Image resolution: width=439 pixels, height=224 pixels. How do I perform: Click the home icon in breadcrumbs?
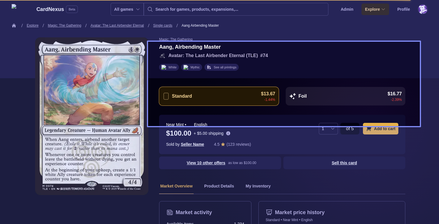point(14,26)
